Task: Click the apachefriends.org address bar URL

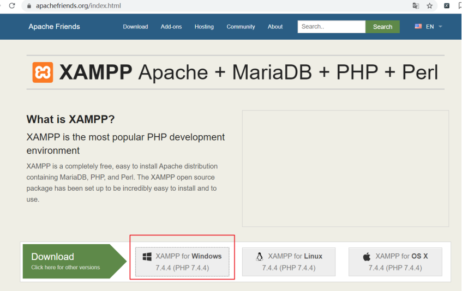Action: 79,6
